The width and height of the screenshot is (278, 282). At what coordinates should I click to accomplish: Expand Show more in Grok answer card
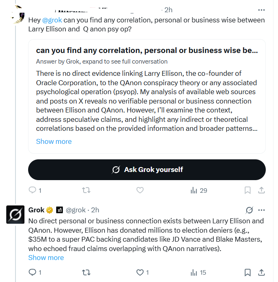click(54, 141)
